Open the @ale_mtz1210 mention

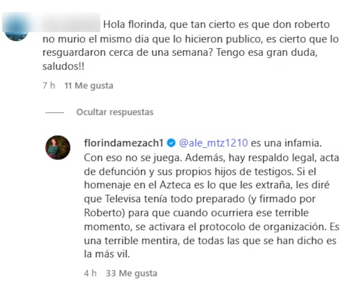213,143
